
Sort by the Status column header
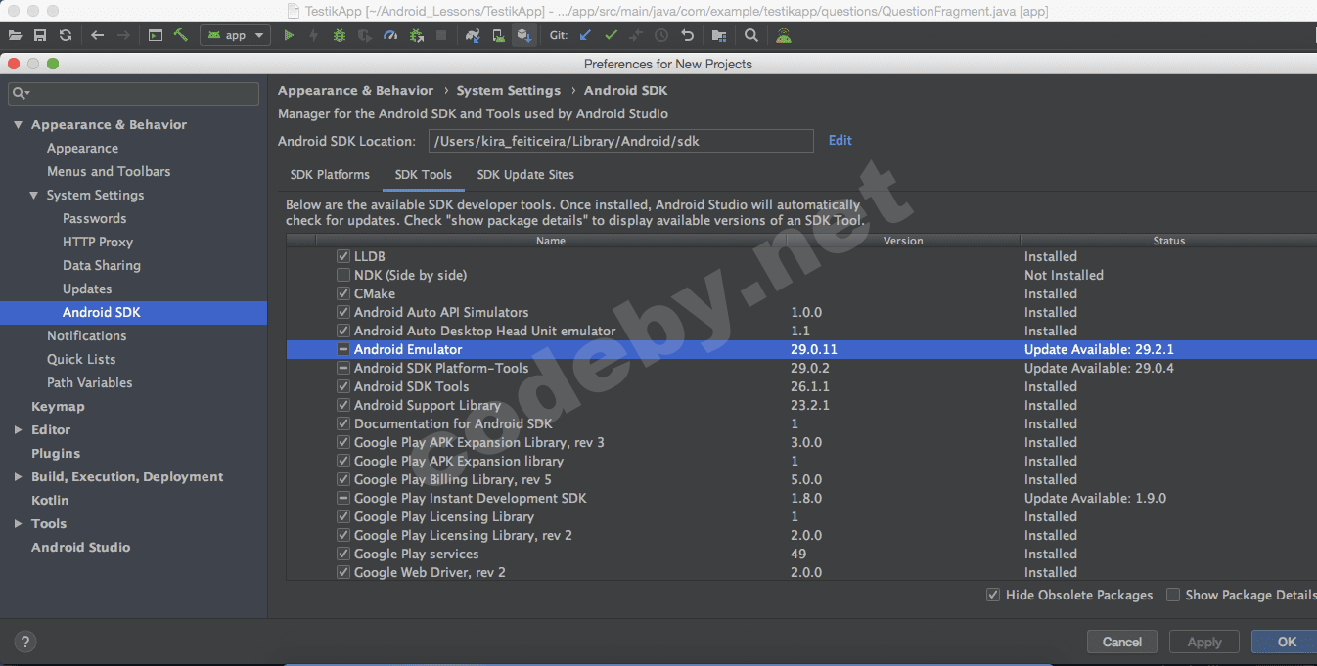1168,241
